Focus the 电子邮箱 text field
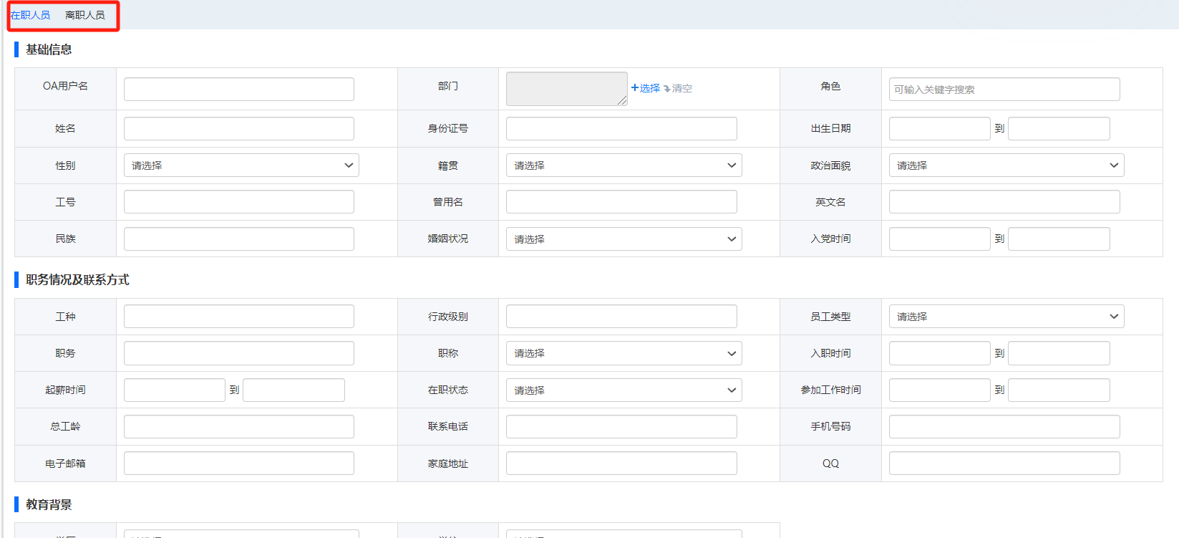The width and height of the screenshot is (1179, 538). 238,463
